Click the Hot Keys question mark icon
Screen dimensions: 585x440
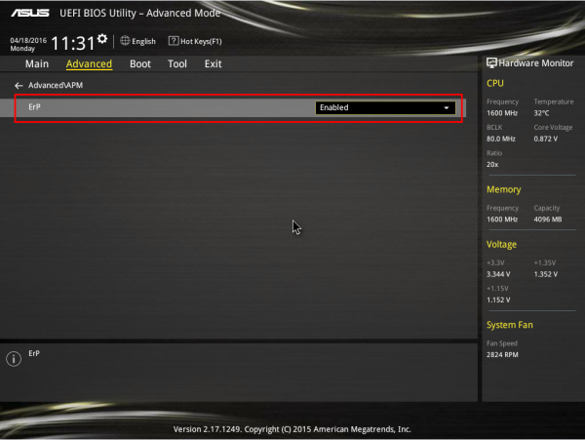pyautogui.click(x=174, y=41)
